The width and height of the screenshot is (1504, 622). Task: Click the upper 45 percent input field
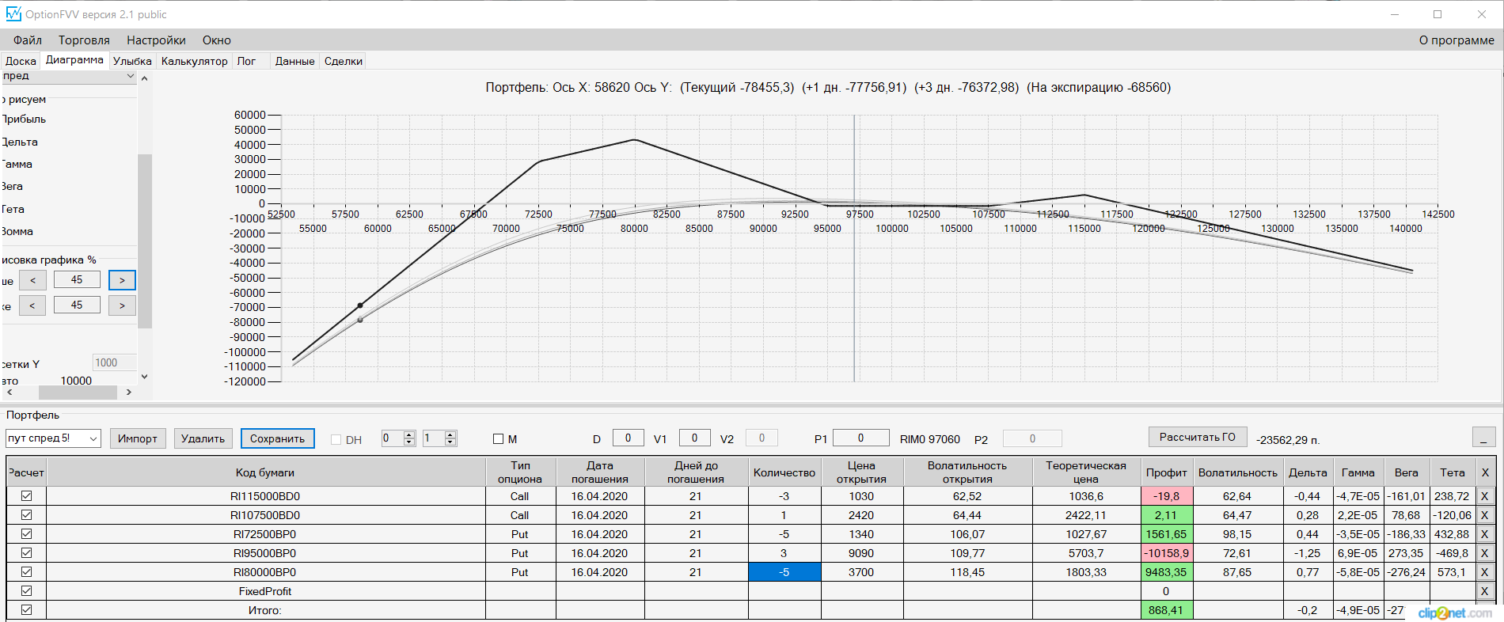click(77, 279)
